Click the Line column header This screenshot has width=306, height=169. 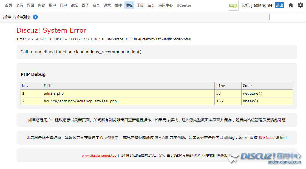[228, 86]
